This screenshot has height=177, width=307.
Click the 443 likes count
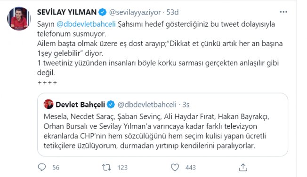(191, 168)
